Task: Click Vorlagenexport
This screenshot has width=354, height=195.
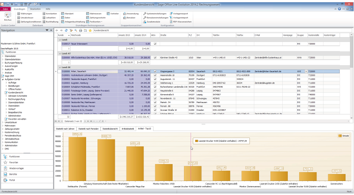Action: click(179, 14)
